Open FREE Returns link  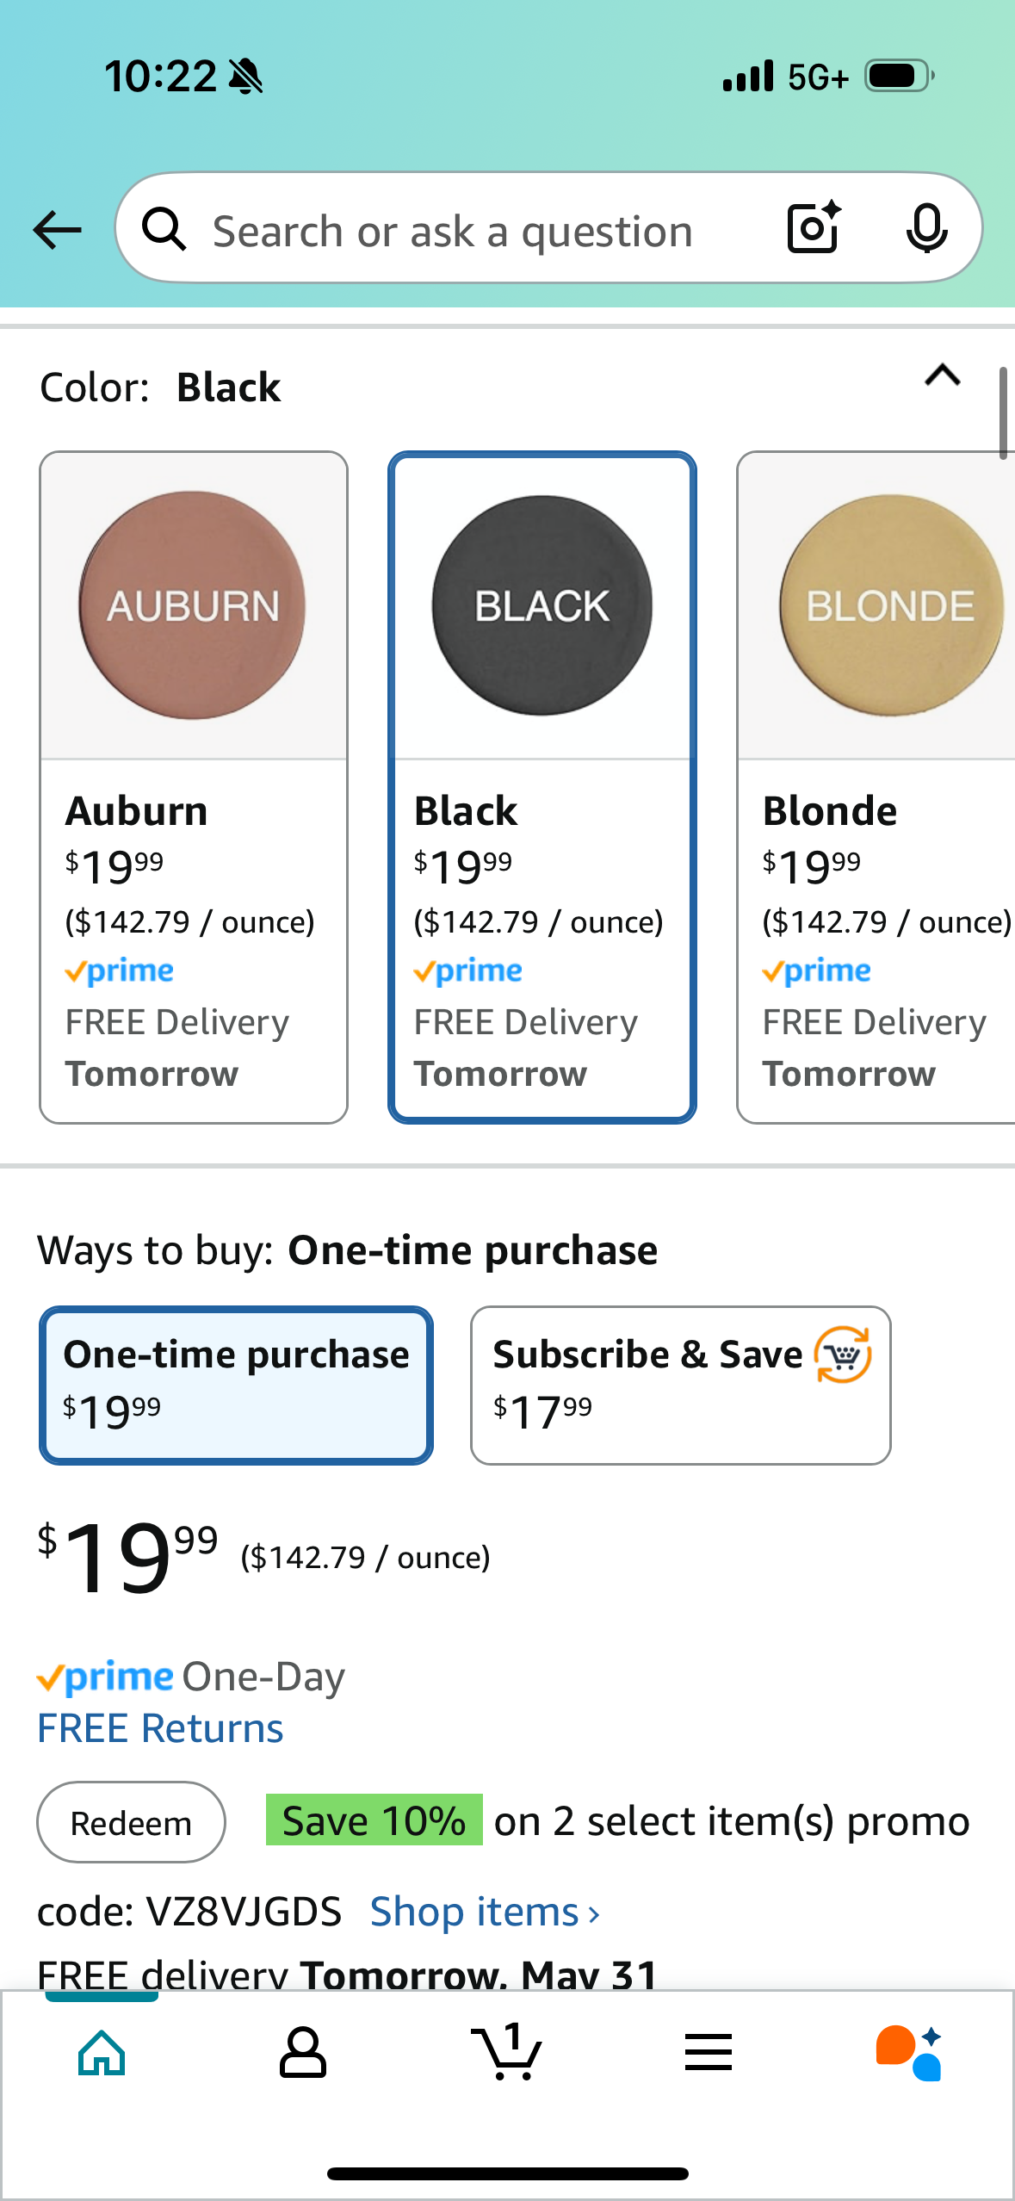160,1728
